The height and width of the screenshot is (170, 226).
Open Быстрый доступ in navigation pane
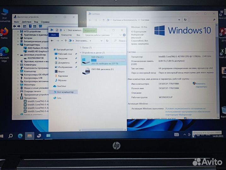coord(63,49)
